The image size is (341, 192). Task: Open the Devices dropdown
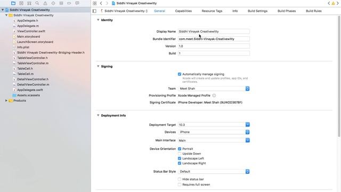214,132
